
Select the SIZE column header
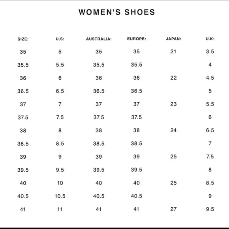tap(23, 39)
